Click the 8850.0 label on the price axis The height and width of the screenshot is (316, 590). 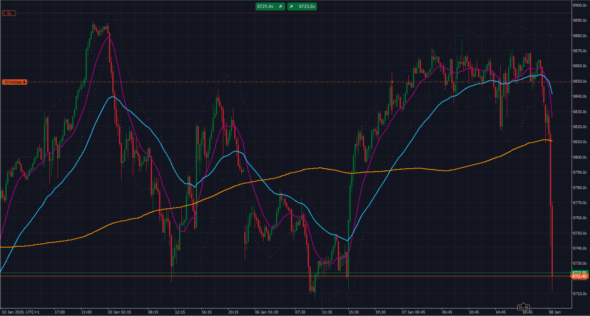580,82
